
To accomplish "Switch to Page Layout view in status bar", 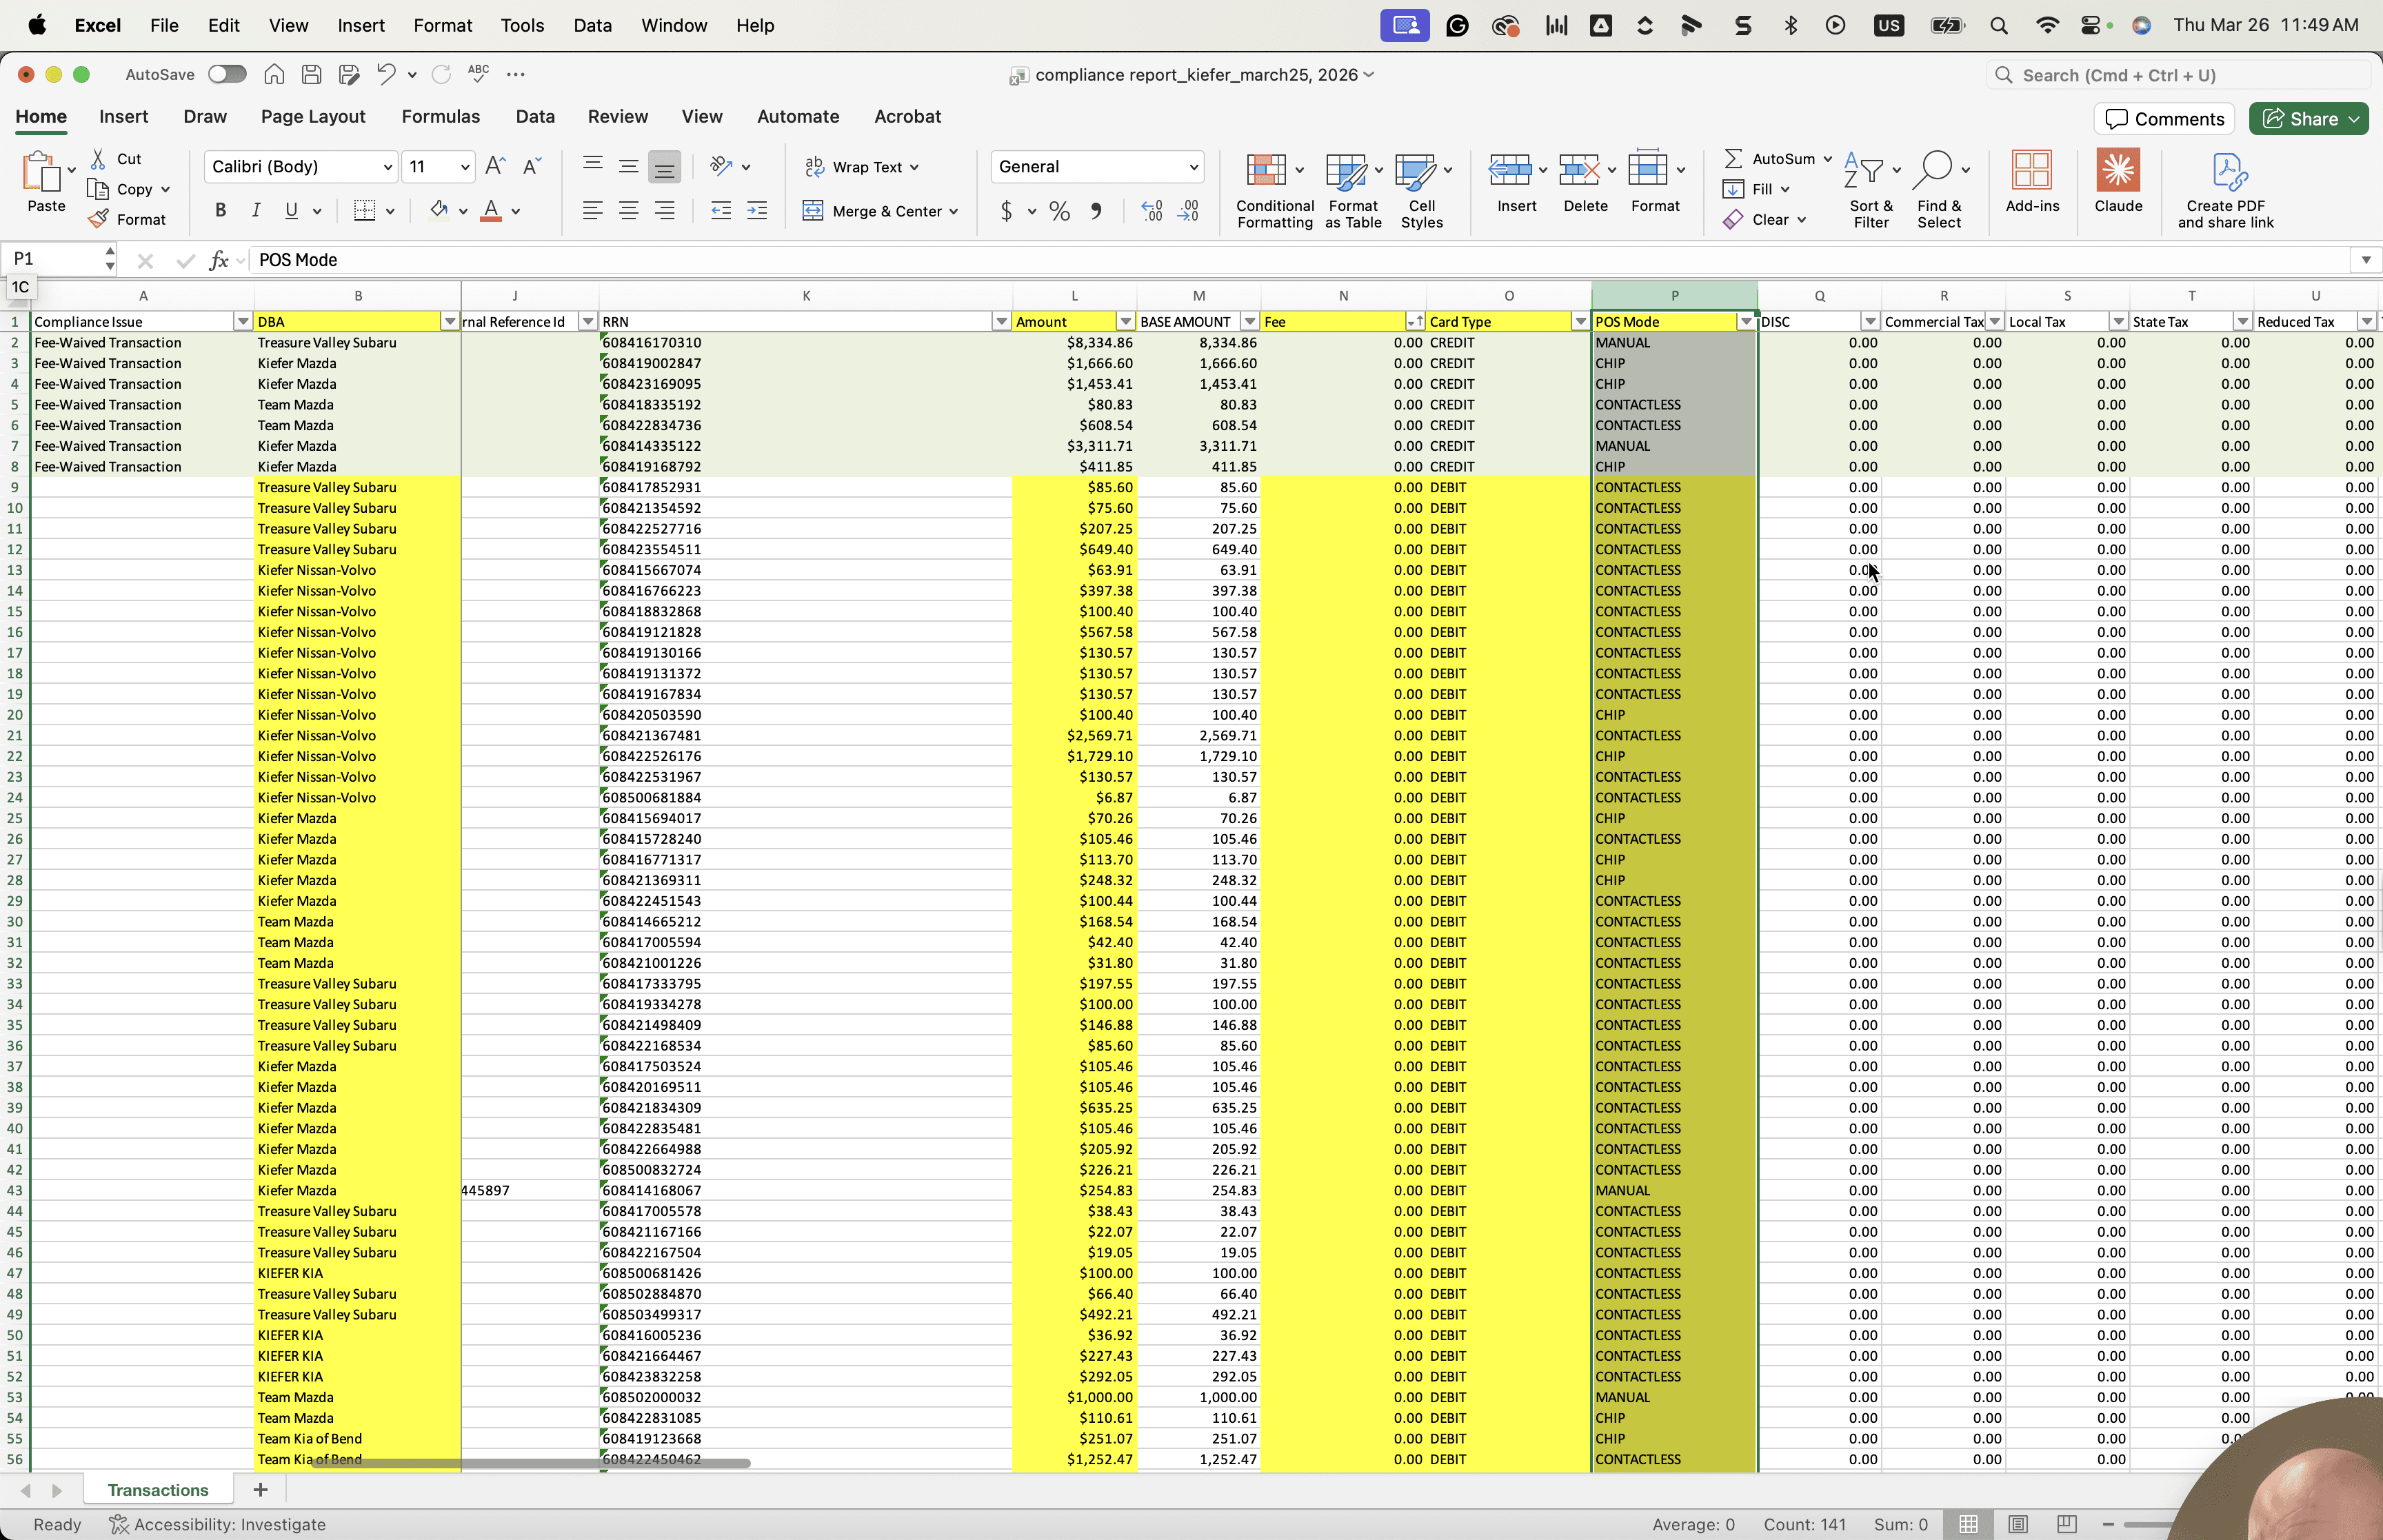I will [x=2017, y=1523].
